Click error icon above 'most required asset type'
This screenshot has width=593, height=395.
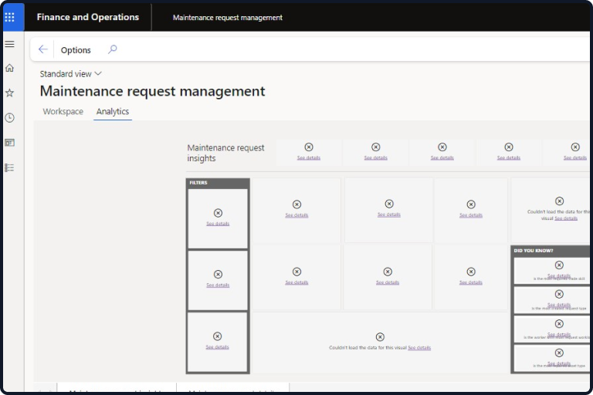[559, 353]
